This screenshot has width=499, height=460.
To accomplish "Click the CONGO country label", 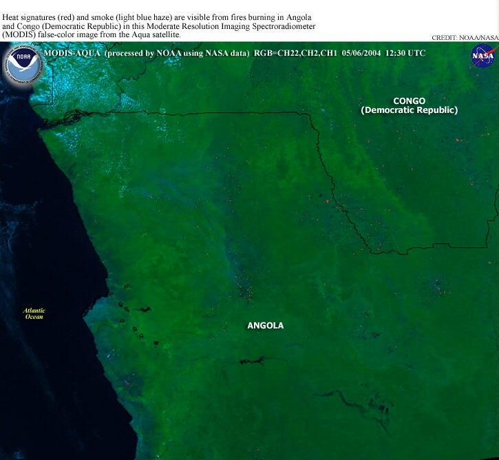I will point(409,101).
